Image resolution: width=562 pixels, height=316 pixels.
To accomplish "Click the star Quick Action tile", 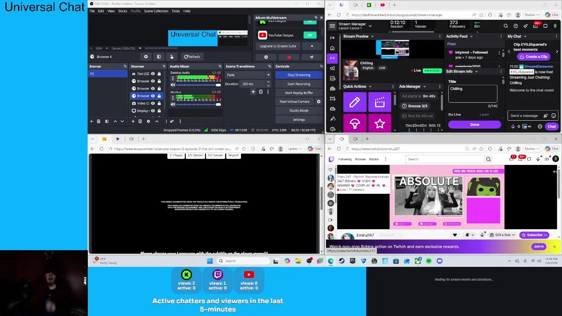I will [x=380, y=123].
